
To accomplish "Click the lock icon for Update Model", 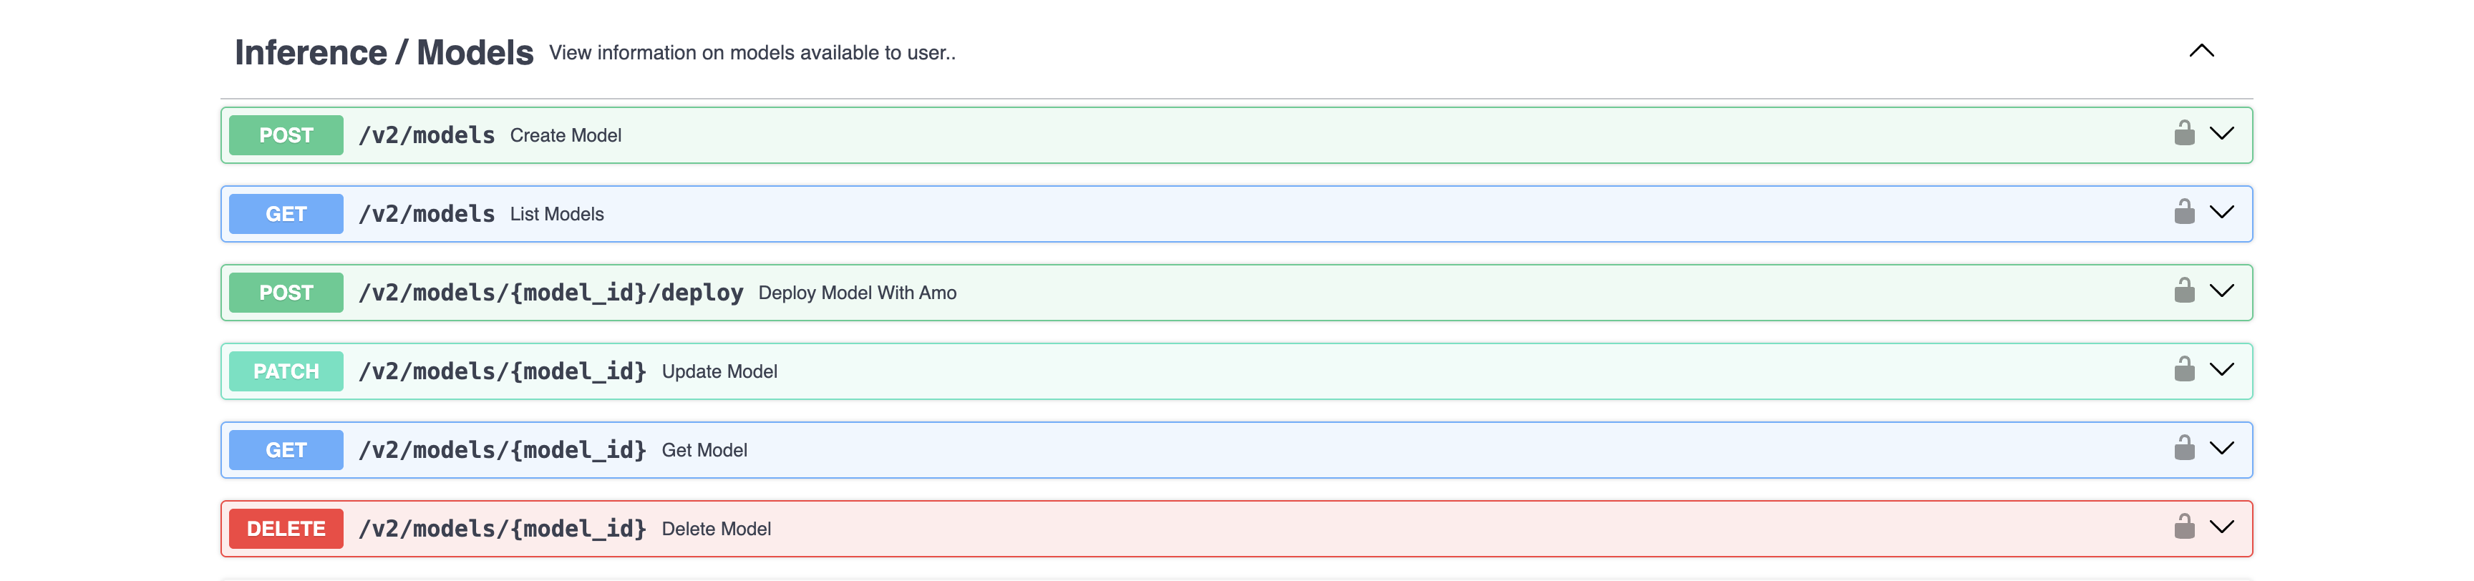I will click(x=2184, y=370).
